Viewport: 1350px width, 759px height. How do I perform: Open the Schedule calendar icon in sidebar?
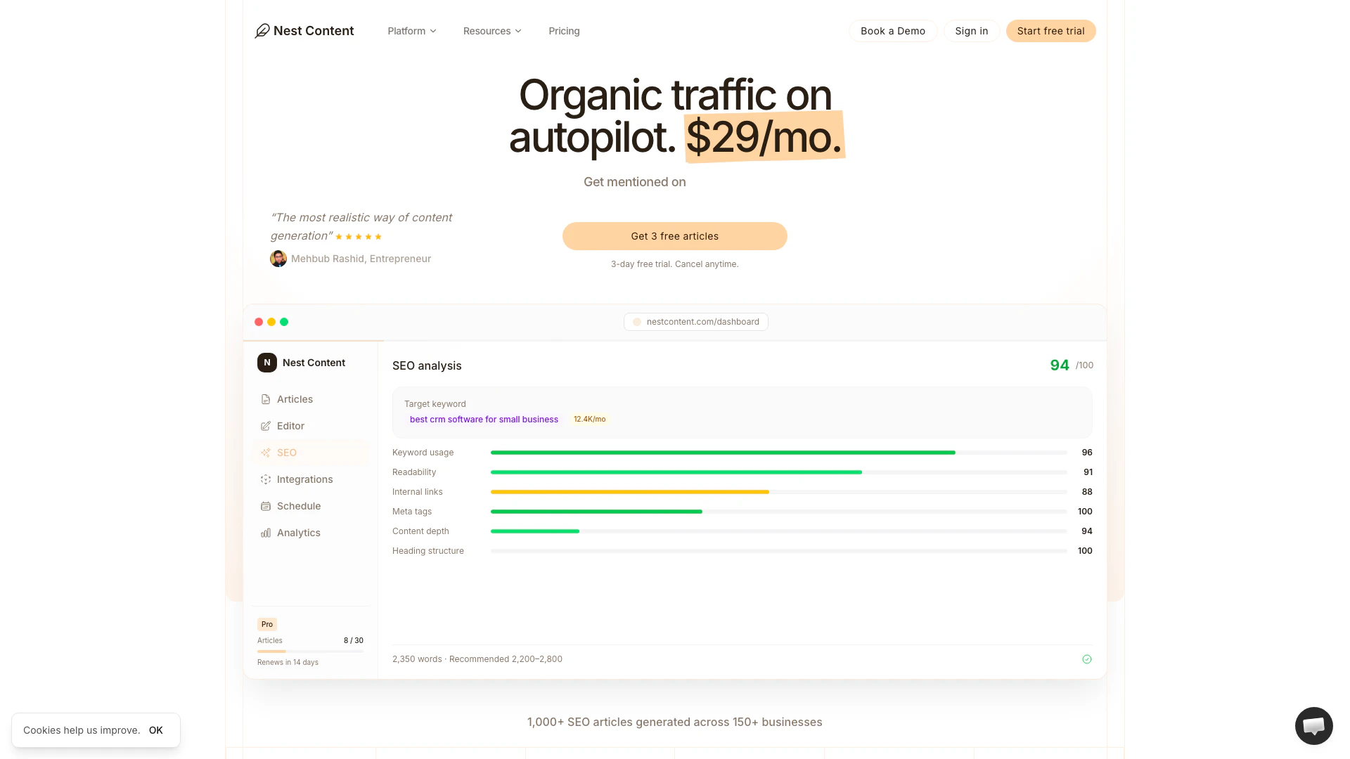coord(266,506)
